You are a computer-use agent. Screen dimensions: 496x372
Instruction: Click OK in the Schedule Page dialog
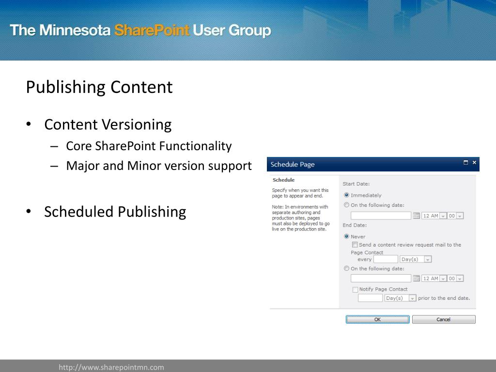click(377, 320)
